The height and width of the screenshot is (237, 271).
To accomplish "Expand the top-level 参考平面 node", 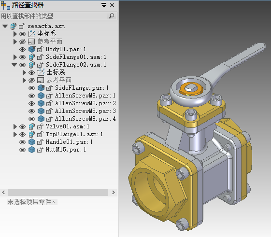I will (x=15, y=42).
